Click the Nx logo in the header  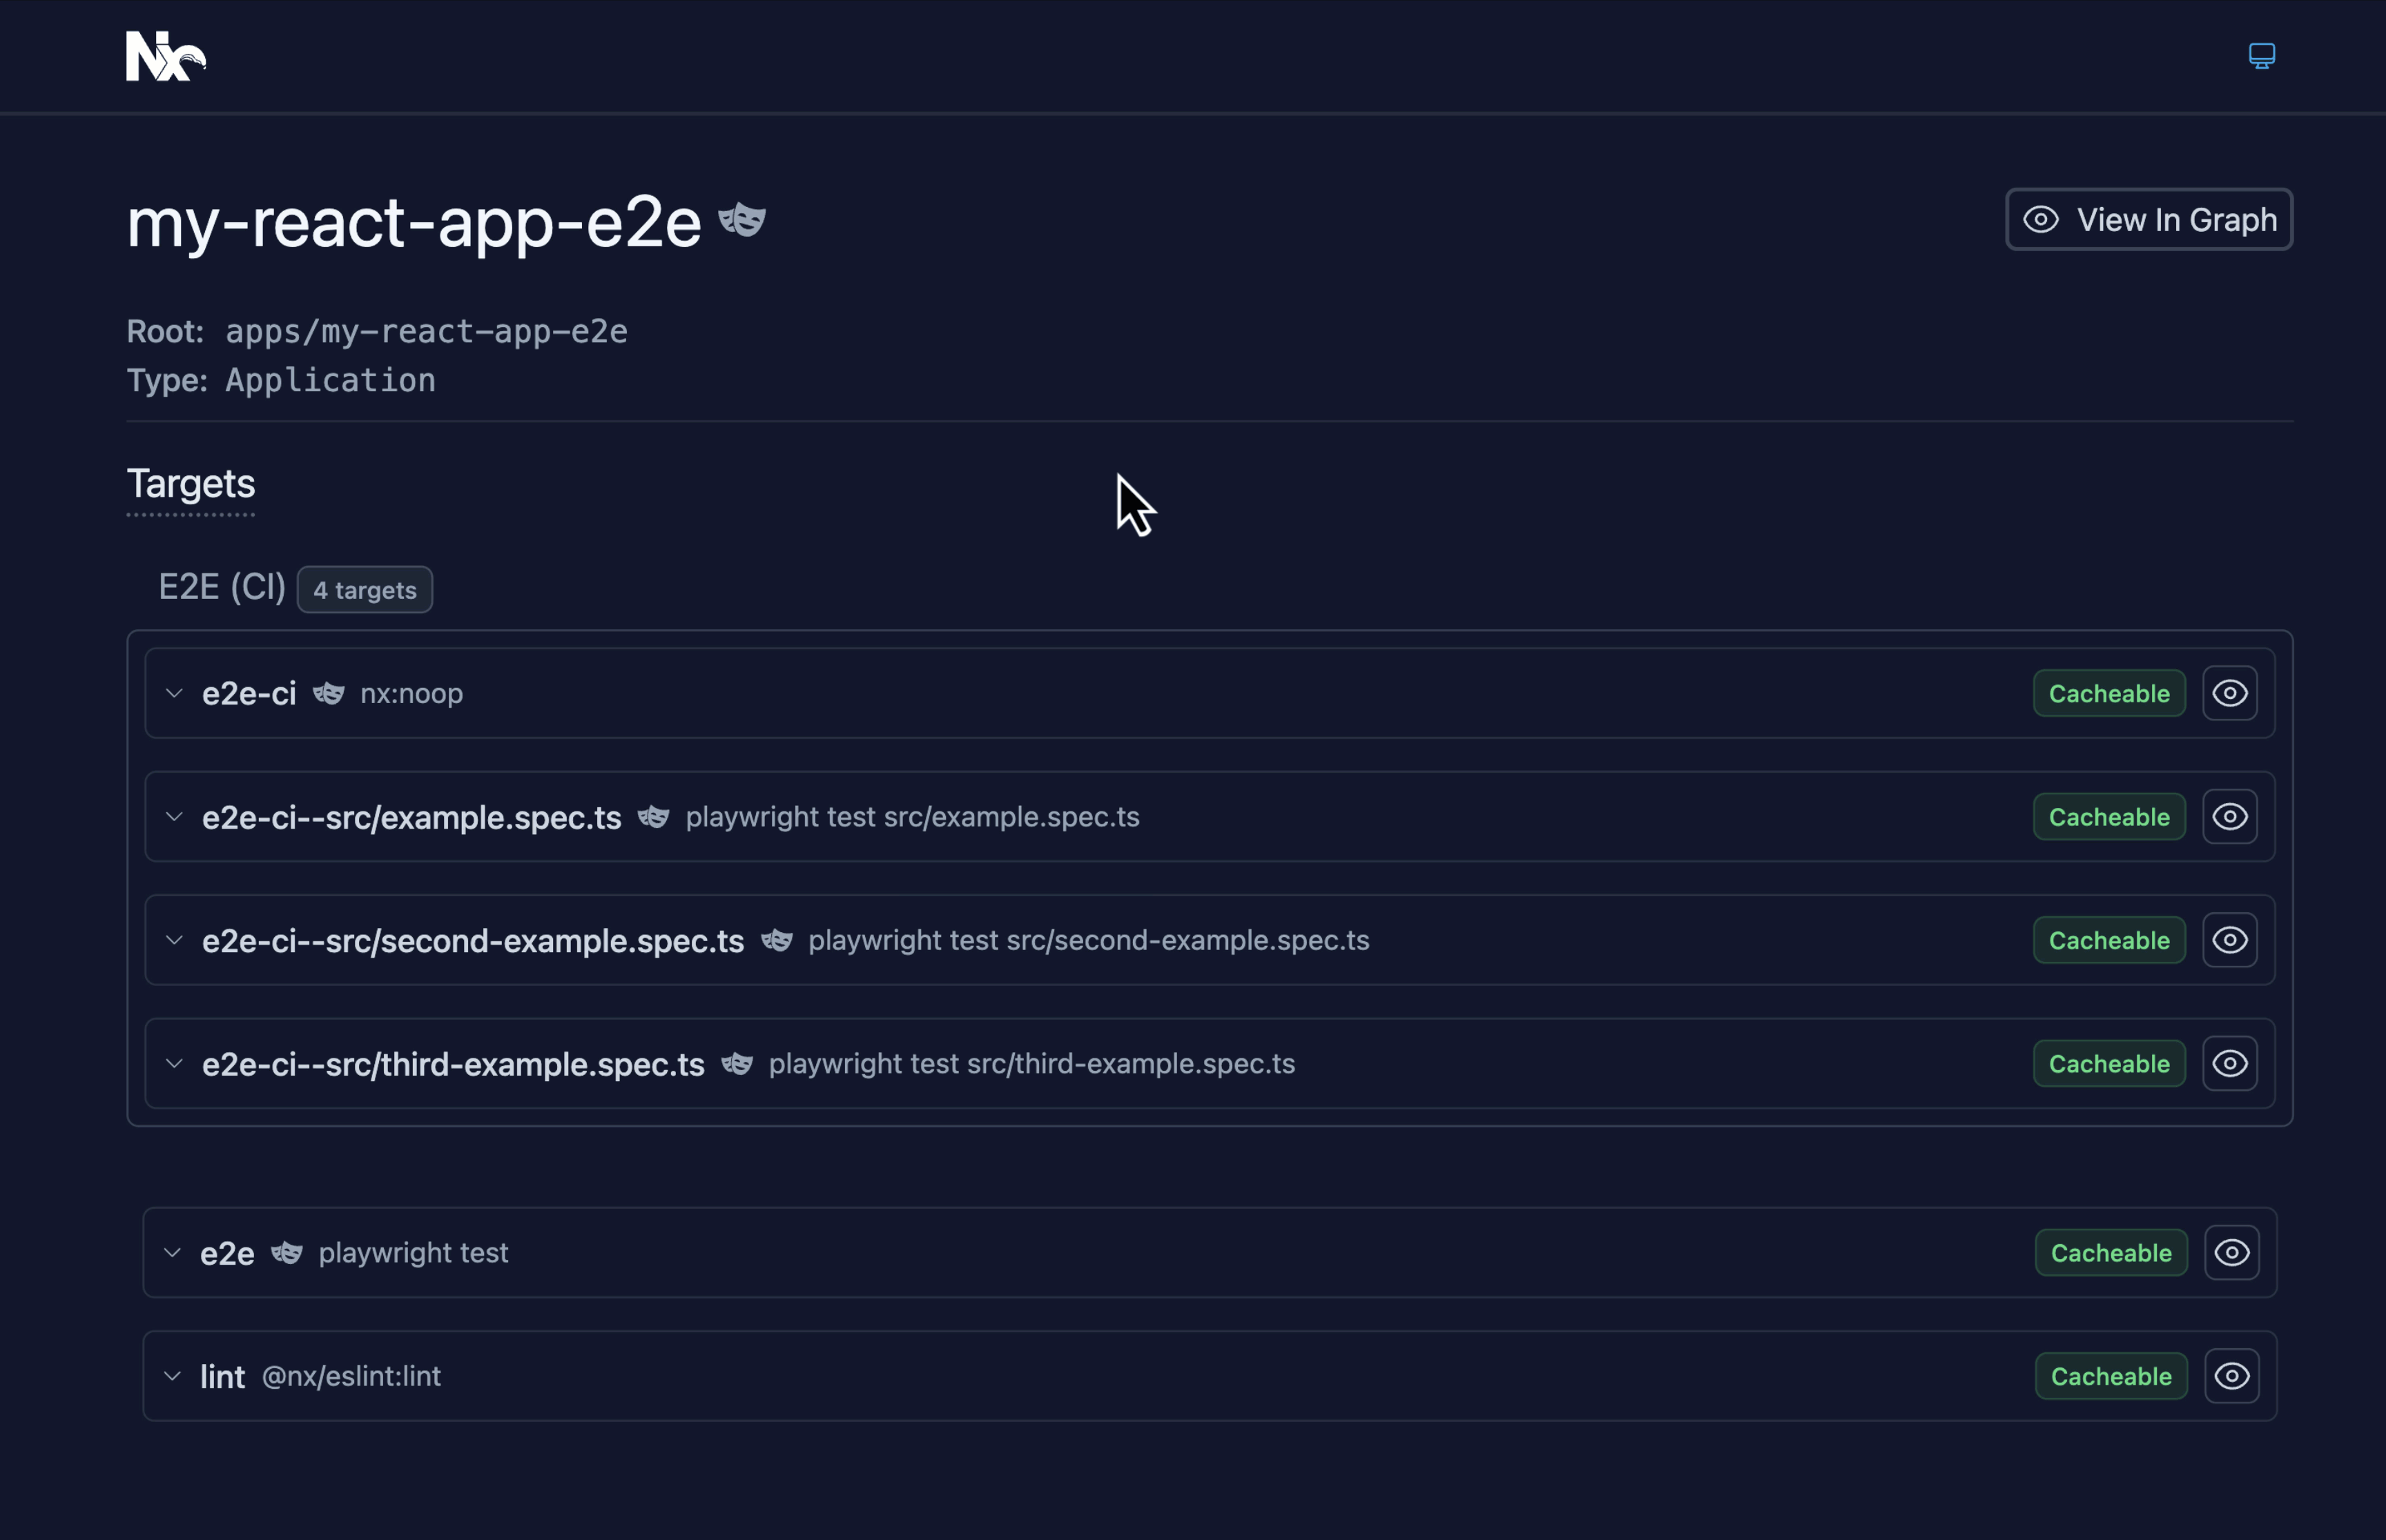(x=165, y=57)
